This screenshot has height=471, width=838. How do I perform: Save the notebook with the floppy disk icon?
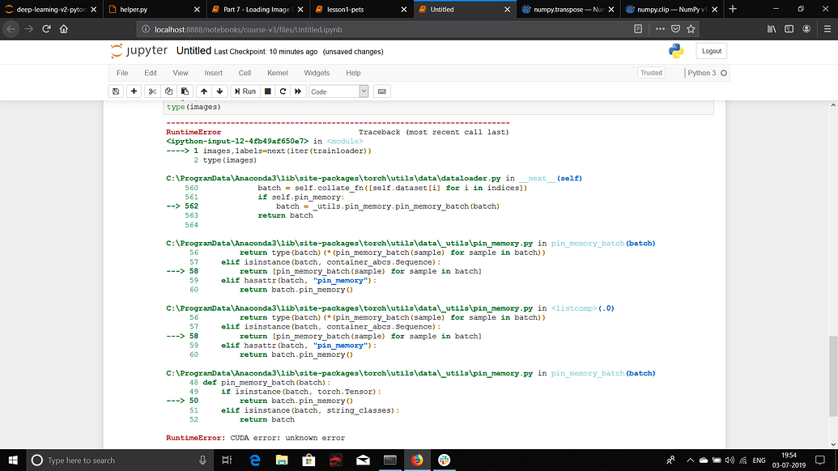pyautogui.click(x=116, y=91)
